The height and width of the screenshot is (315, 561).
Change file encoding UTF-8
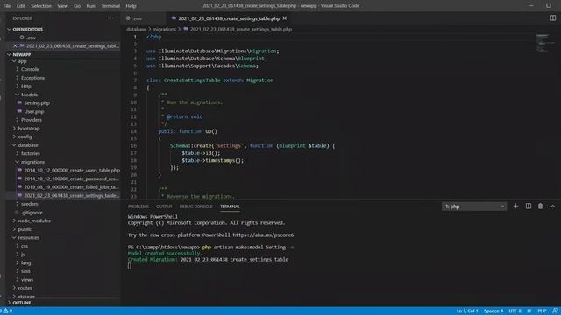pos(515,311)
